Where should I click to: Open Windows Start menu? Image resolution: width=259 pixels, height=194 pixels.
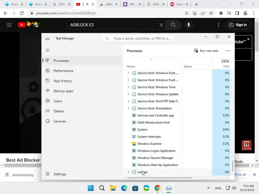(91, 188)
